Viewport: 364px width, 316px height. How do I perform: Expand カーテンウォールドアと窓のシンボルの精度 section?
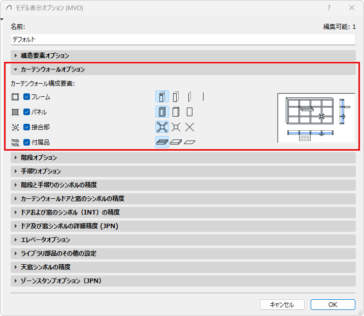[x=183, y=199]
